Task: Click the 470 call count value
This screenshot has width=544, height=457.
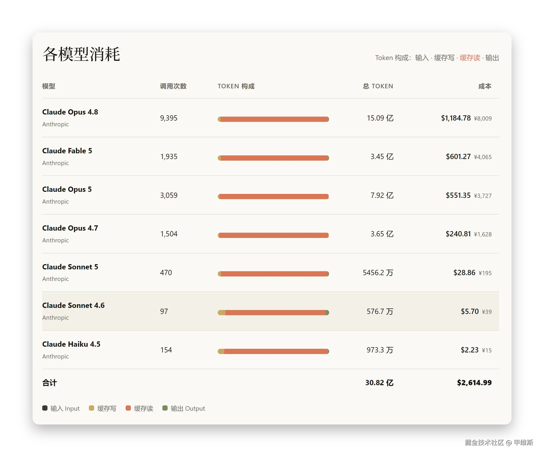Action: [x=166, y=273]
